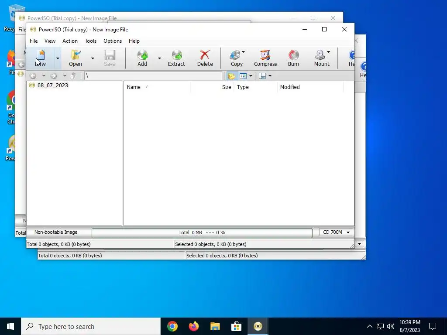Click the taskbar search box

tap(91, 326)
